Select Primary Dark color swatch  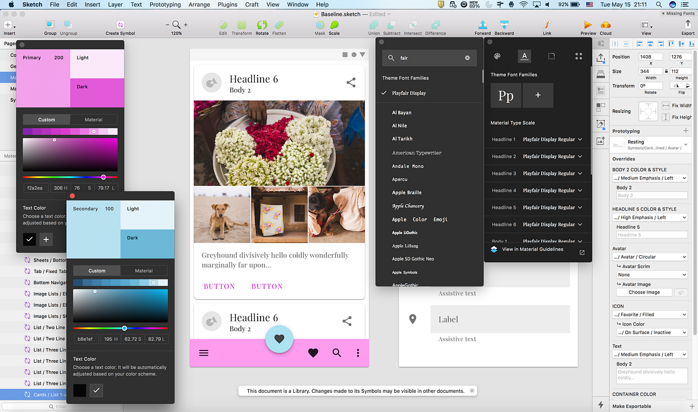coord(97,93)
